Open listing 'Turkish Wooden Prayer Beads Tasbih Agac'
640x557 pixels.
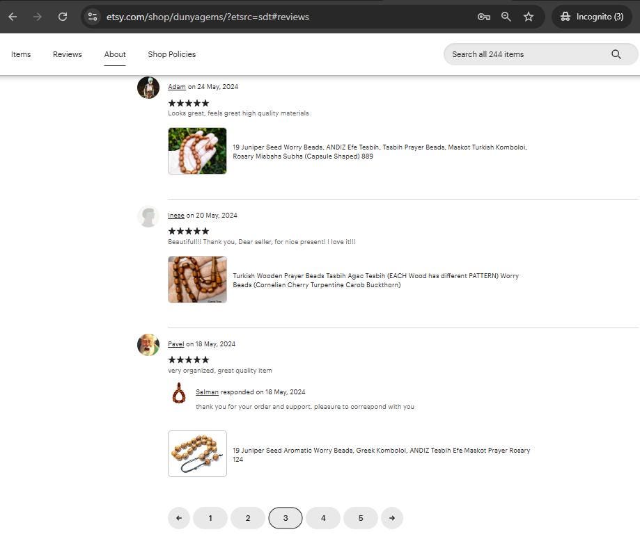pos(375,280)
